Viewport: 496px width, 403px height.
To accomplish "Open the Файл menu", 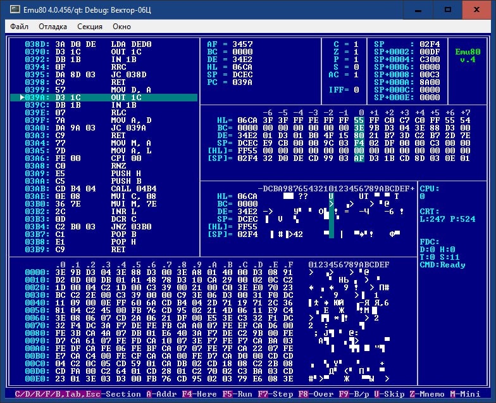I will click(x=19, y=27).
